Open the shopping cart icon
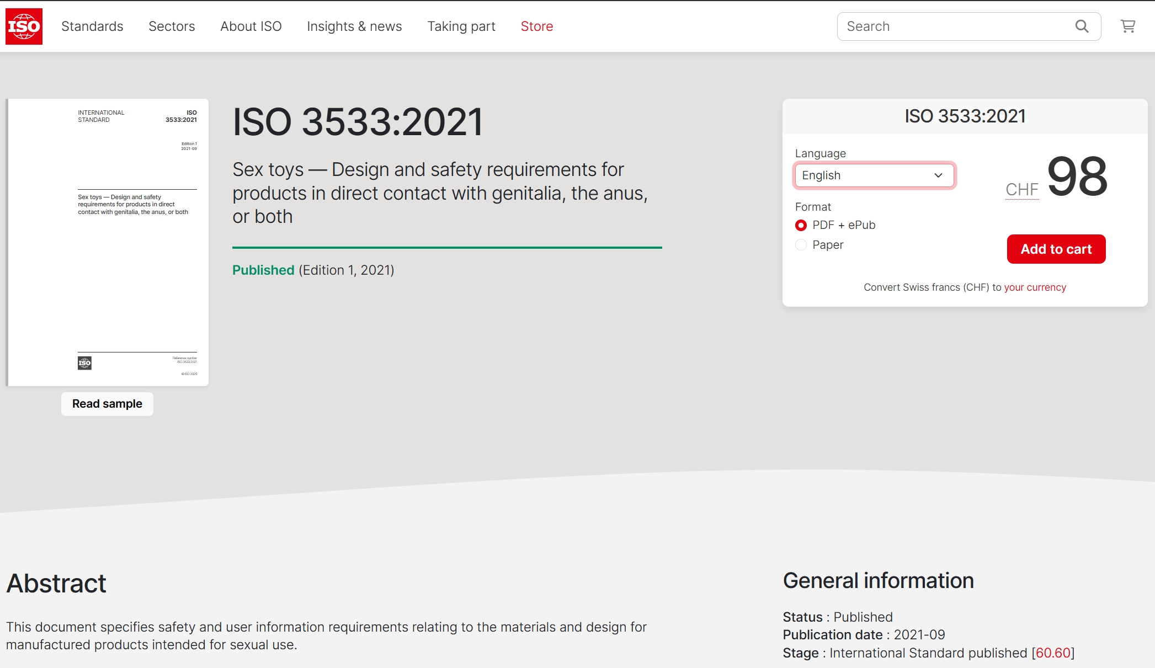This screenshot has height=668, width=1155. 1127,26
